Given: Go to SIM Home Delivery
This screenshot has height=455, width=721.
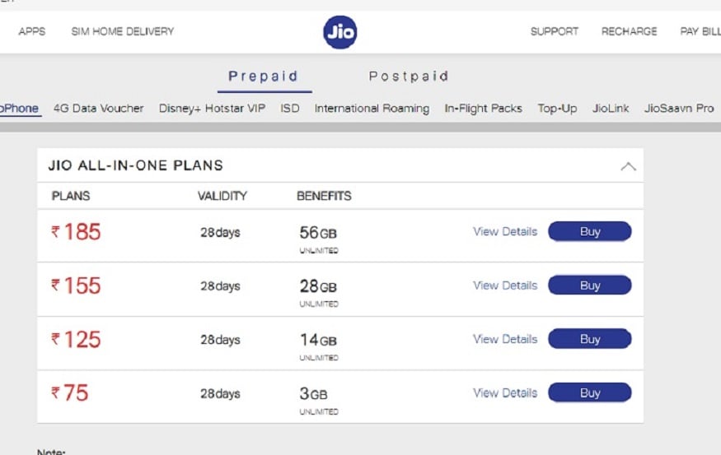Looking at the screenshot, I should click(123, 32).
